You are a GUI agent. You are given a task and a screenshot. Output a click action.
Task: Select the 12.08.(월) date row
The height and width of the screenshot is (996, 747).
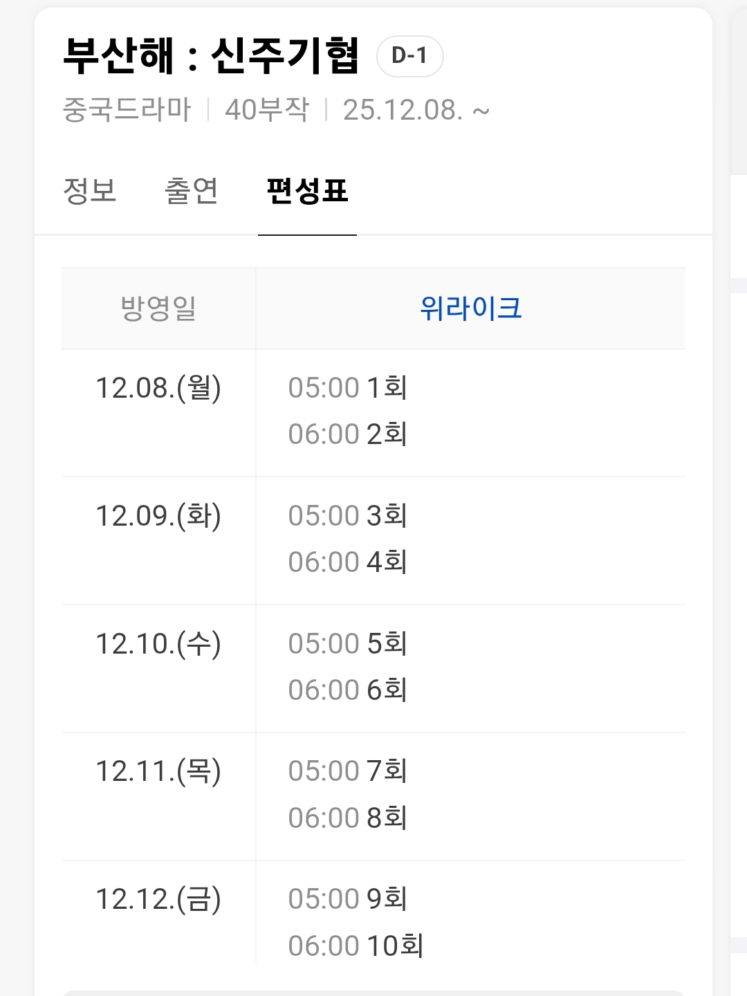pos(158,388)
